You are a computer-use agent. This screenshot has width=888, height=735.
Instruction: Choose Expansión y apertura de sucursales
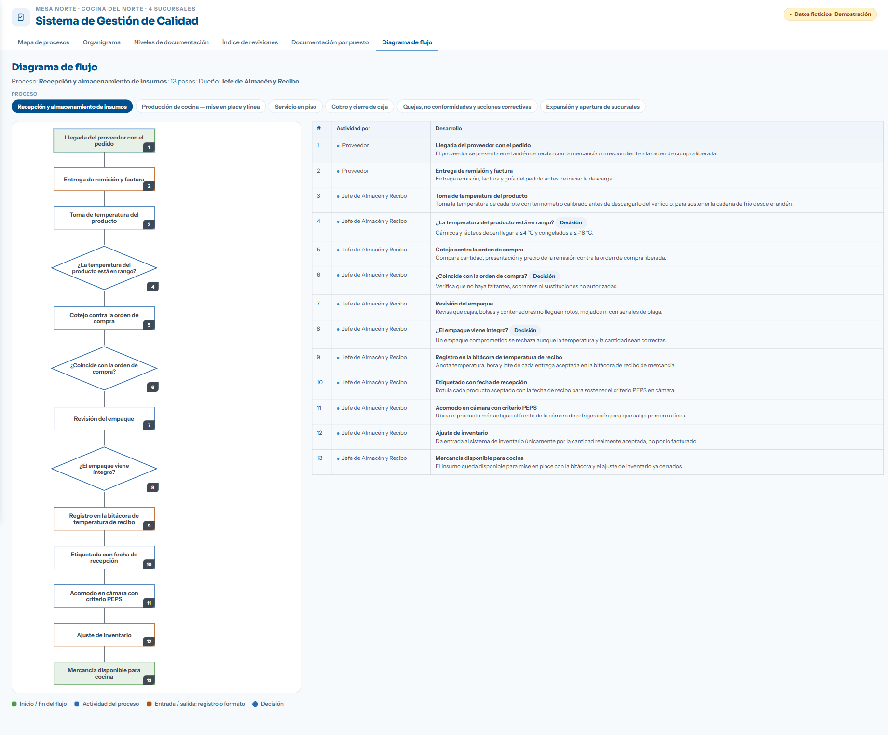(593, 107)
